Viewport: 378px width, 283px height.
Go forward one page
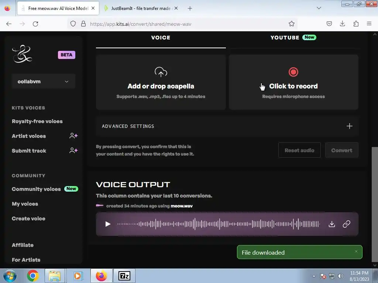point(22,24)
